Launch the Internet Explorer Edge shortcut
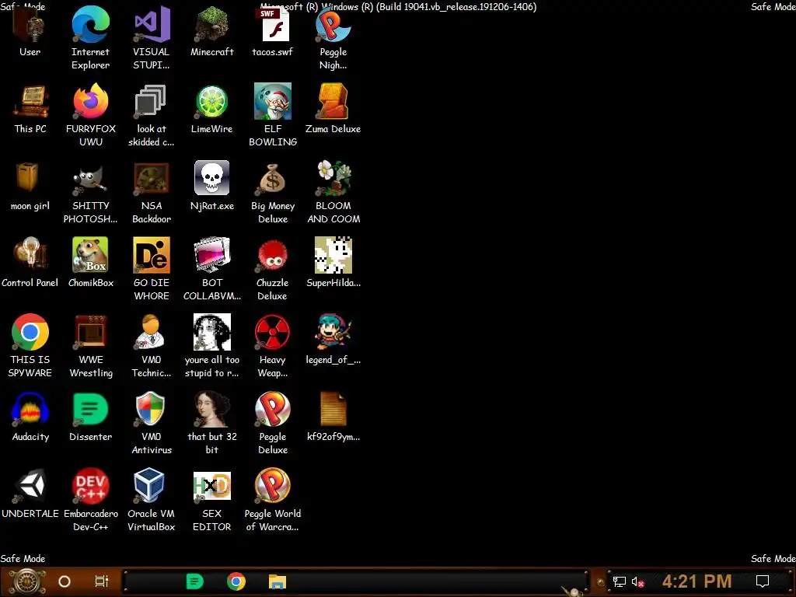The image size is (796, 597). pyautogui.click(x=90, y=26)
